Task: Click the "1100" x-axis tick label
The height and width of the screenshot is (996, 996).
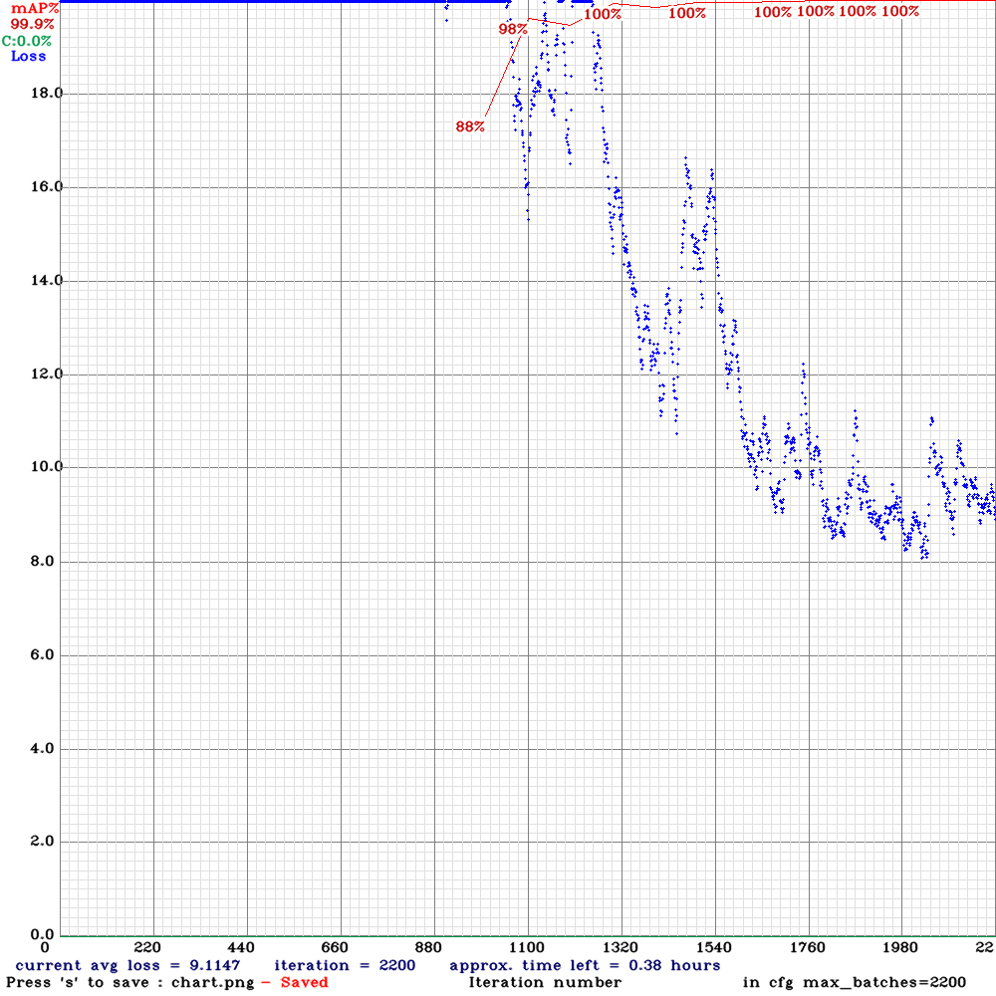Action: pyautogui.click(x=527, y=948)
